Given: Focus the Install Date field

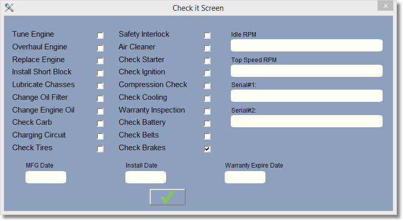Looking at the screenshot, I should point(146,177).
